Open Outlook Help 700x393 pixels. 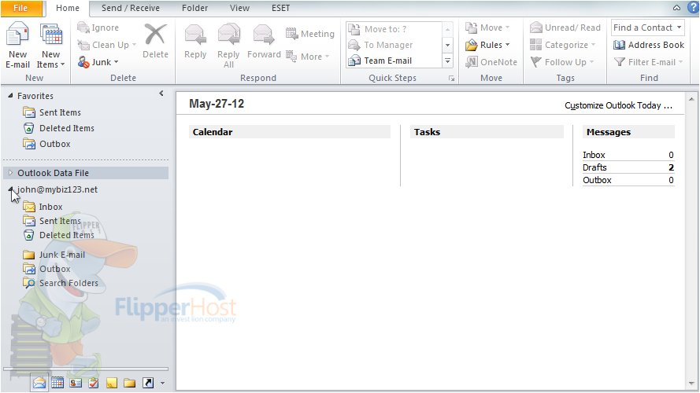[x=693, y=8]
